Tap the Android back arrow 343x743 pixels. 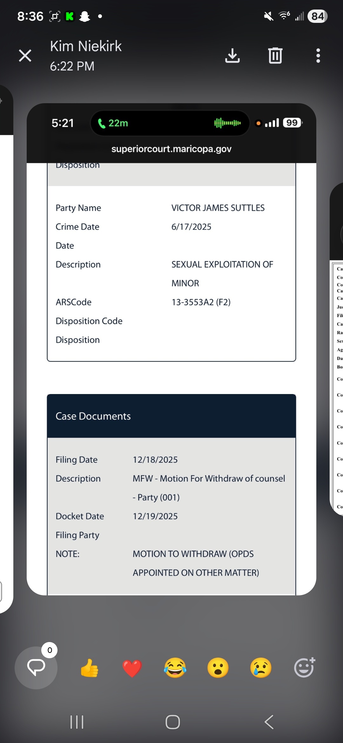pyautogui.click(x=269, y=722)
